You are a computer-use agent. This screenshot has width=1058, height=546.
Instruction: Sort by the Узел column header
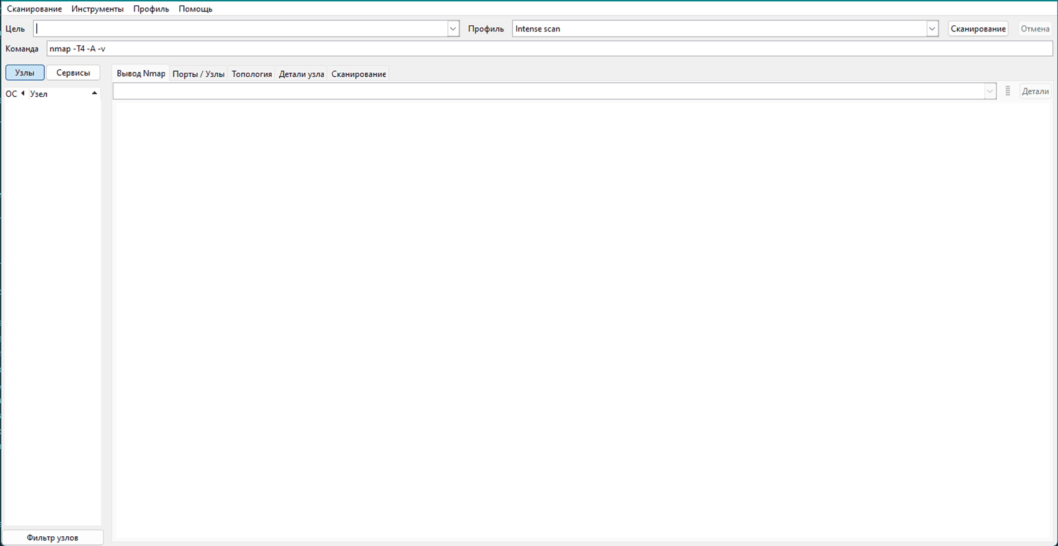click(63, 94)
